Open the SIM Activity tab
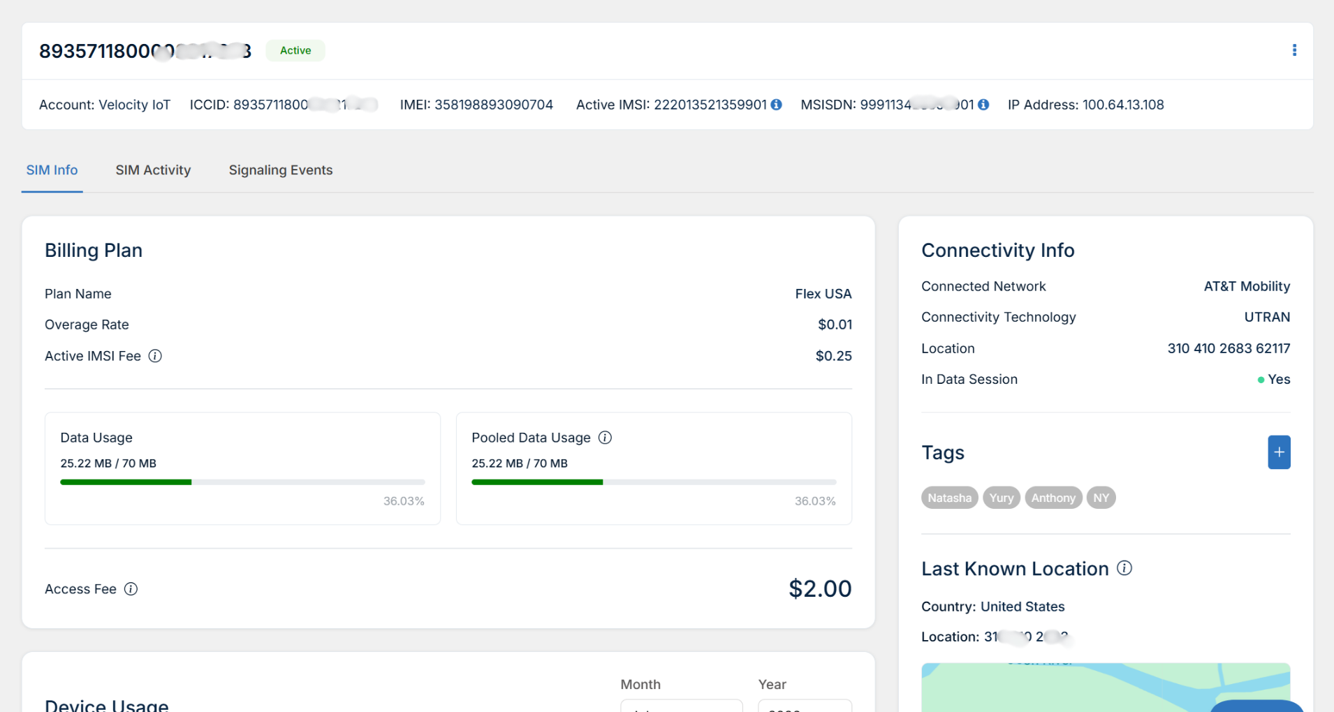The image size is (1334, 712). pyautogui.click(x=153, y=170)
